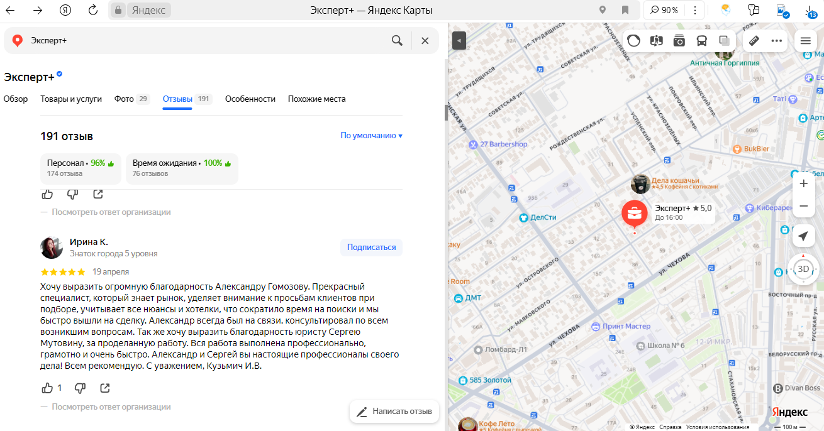Click the search magnifier in Яндекс Карты
The image size is (824, 431).
[397, 41]
